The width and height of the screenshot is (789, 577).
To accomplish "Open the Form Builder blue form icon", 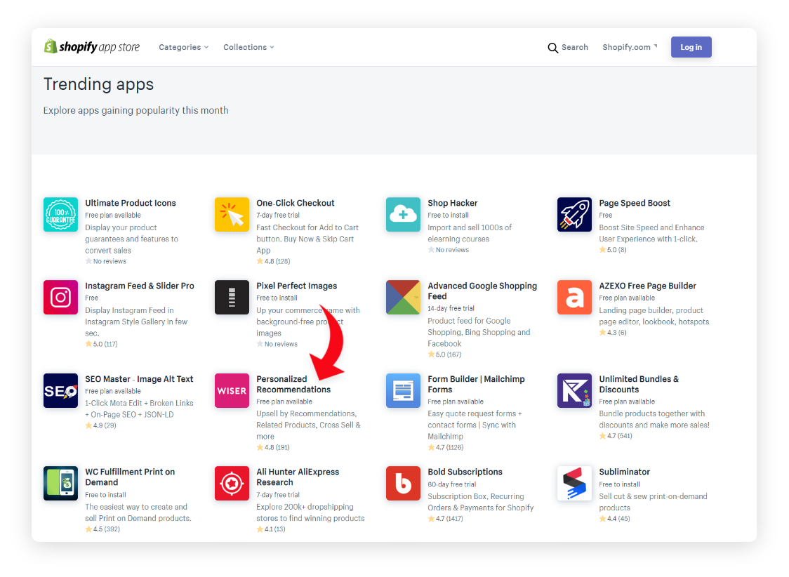I will pyautogui.click(x=403, y=390).
